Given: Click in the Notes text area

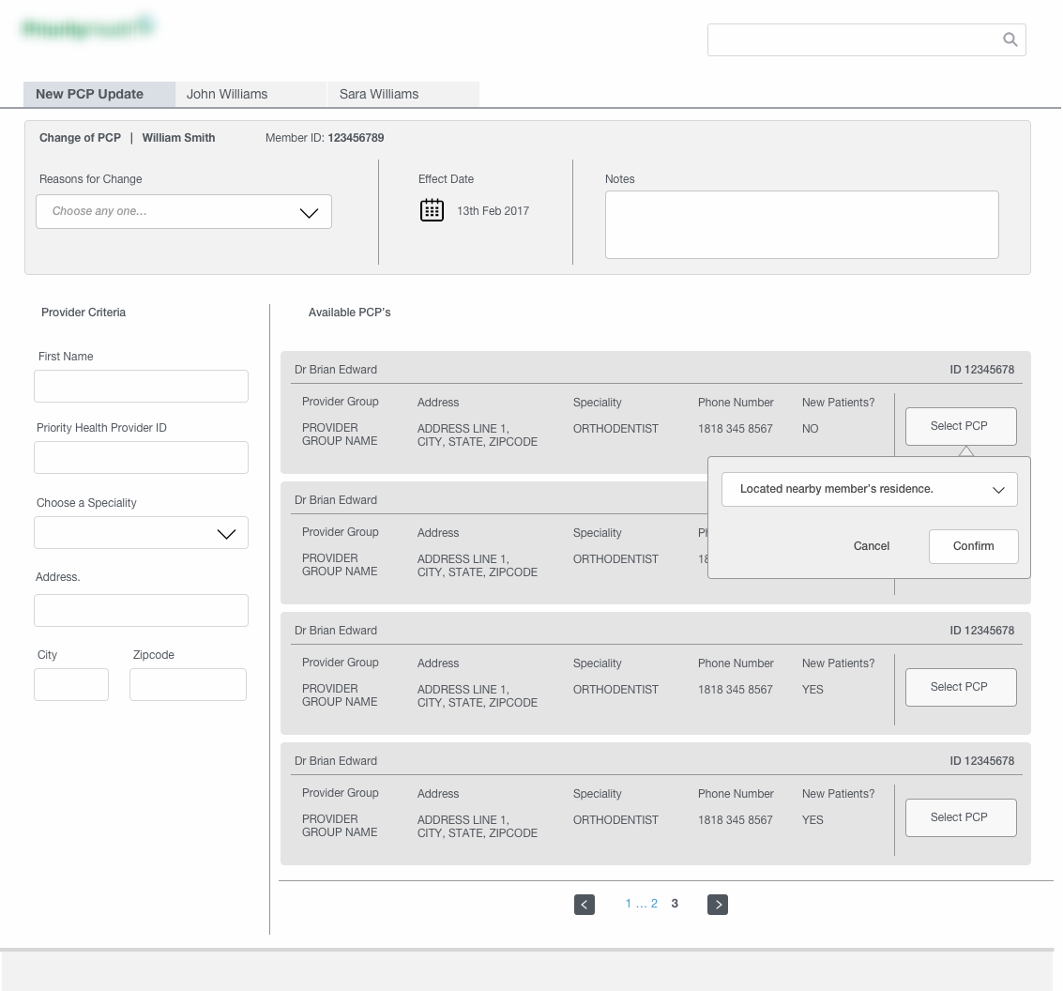Looking at the screenshot, I should click(x=801, y=225).
